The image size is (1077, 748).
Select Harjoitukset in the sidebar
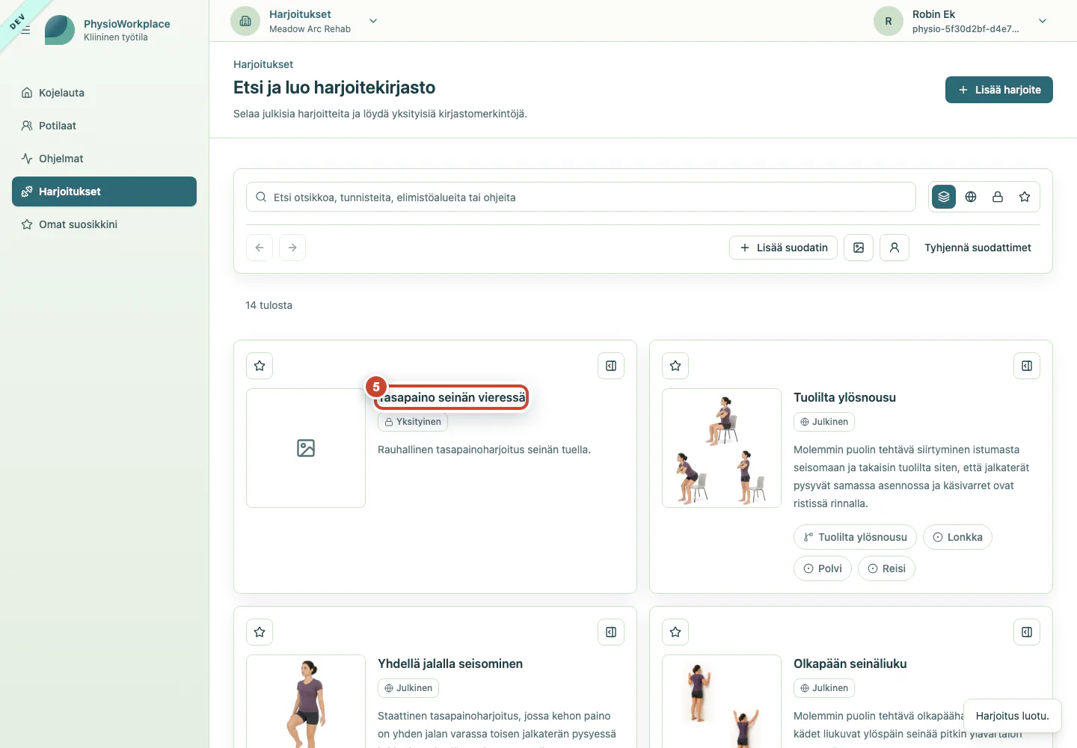[x=104, y=191]
